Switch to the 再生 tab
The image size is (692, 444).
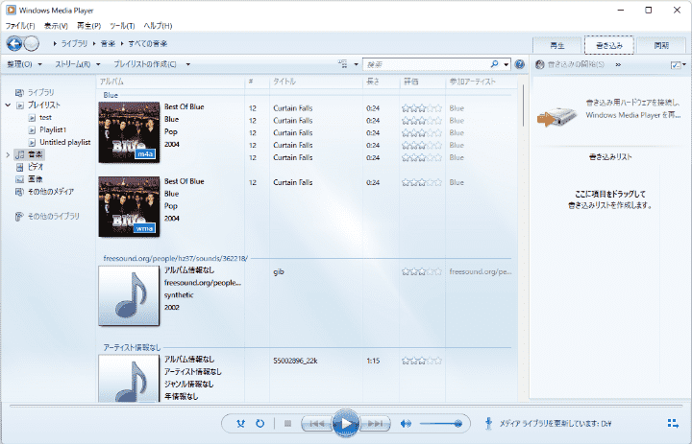tap(557, 45)
